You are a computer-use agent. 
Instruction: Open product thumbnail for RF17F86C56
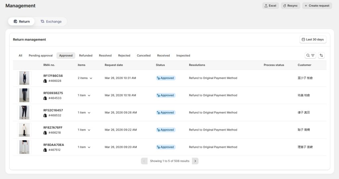pyautogui.click(x=24, y=78)
